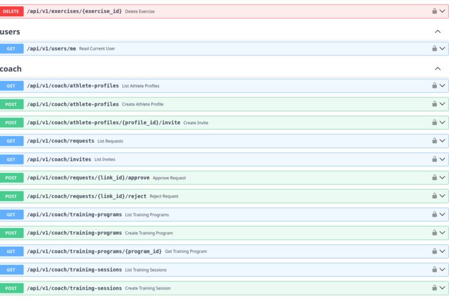Click POST badge for Create Training Session
Viewport: 449px width, 299px height.
11,288
